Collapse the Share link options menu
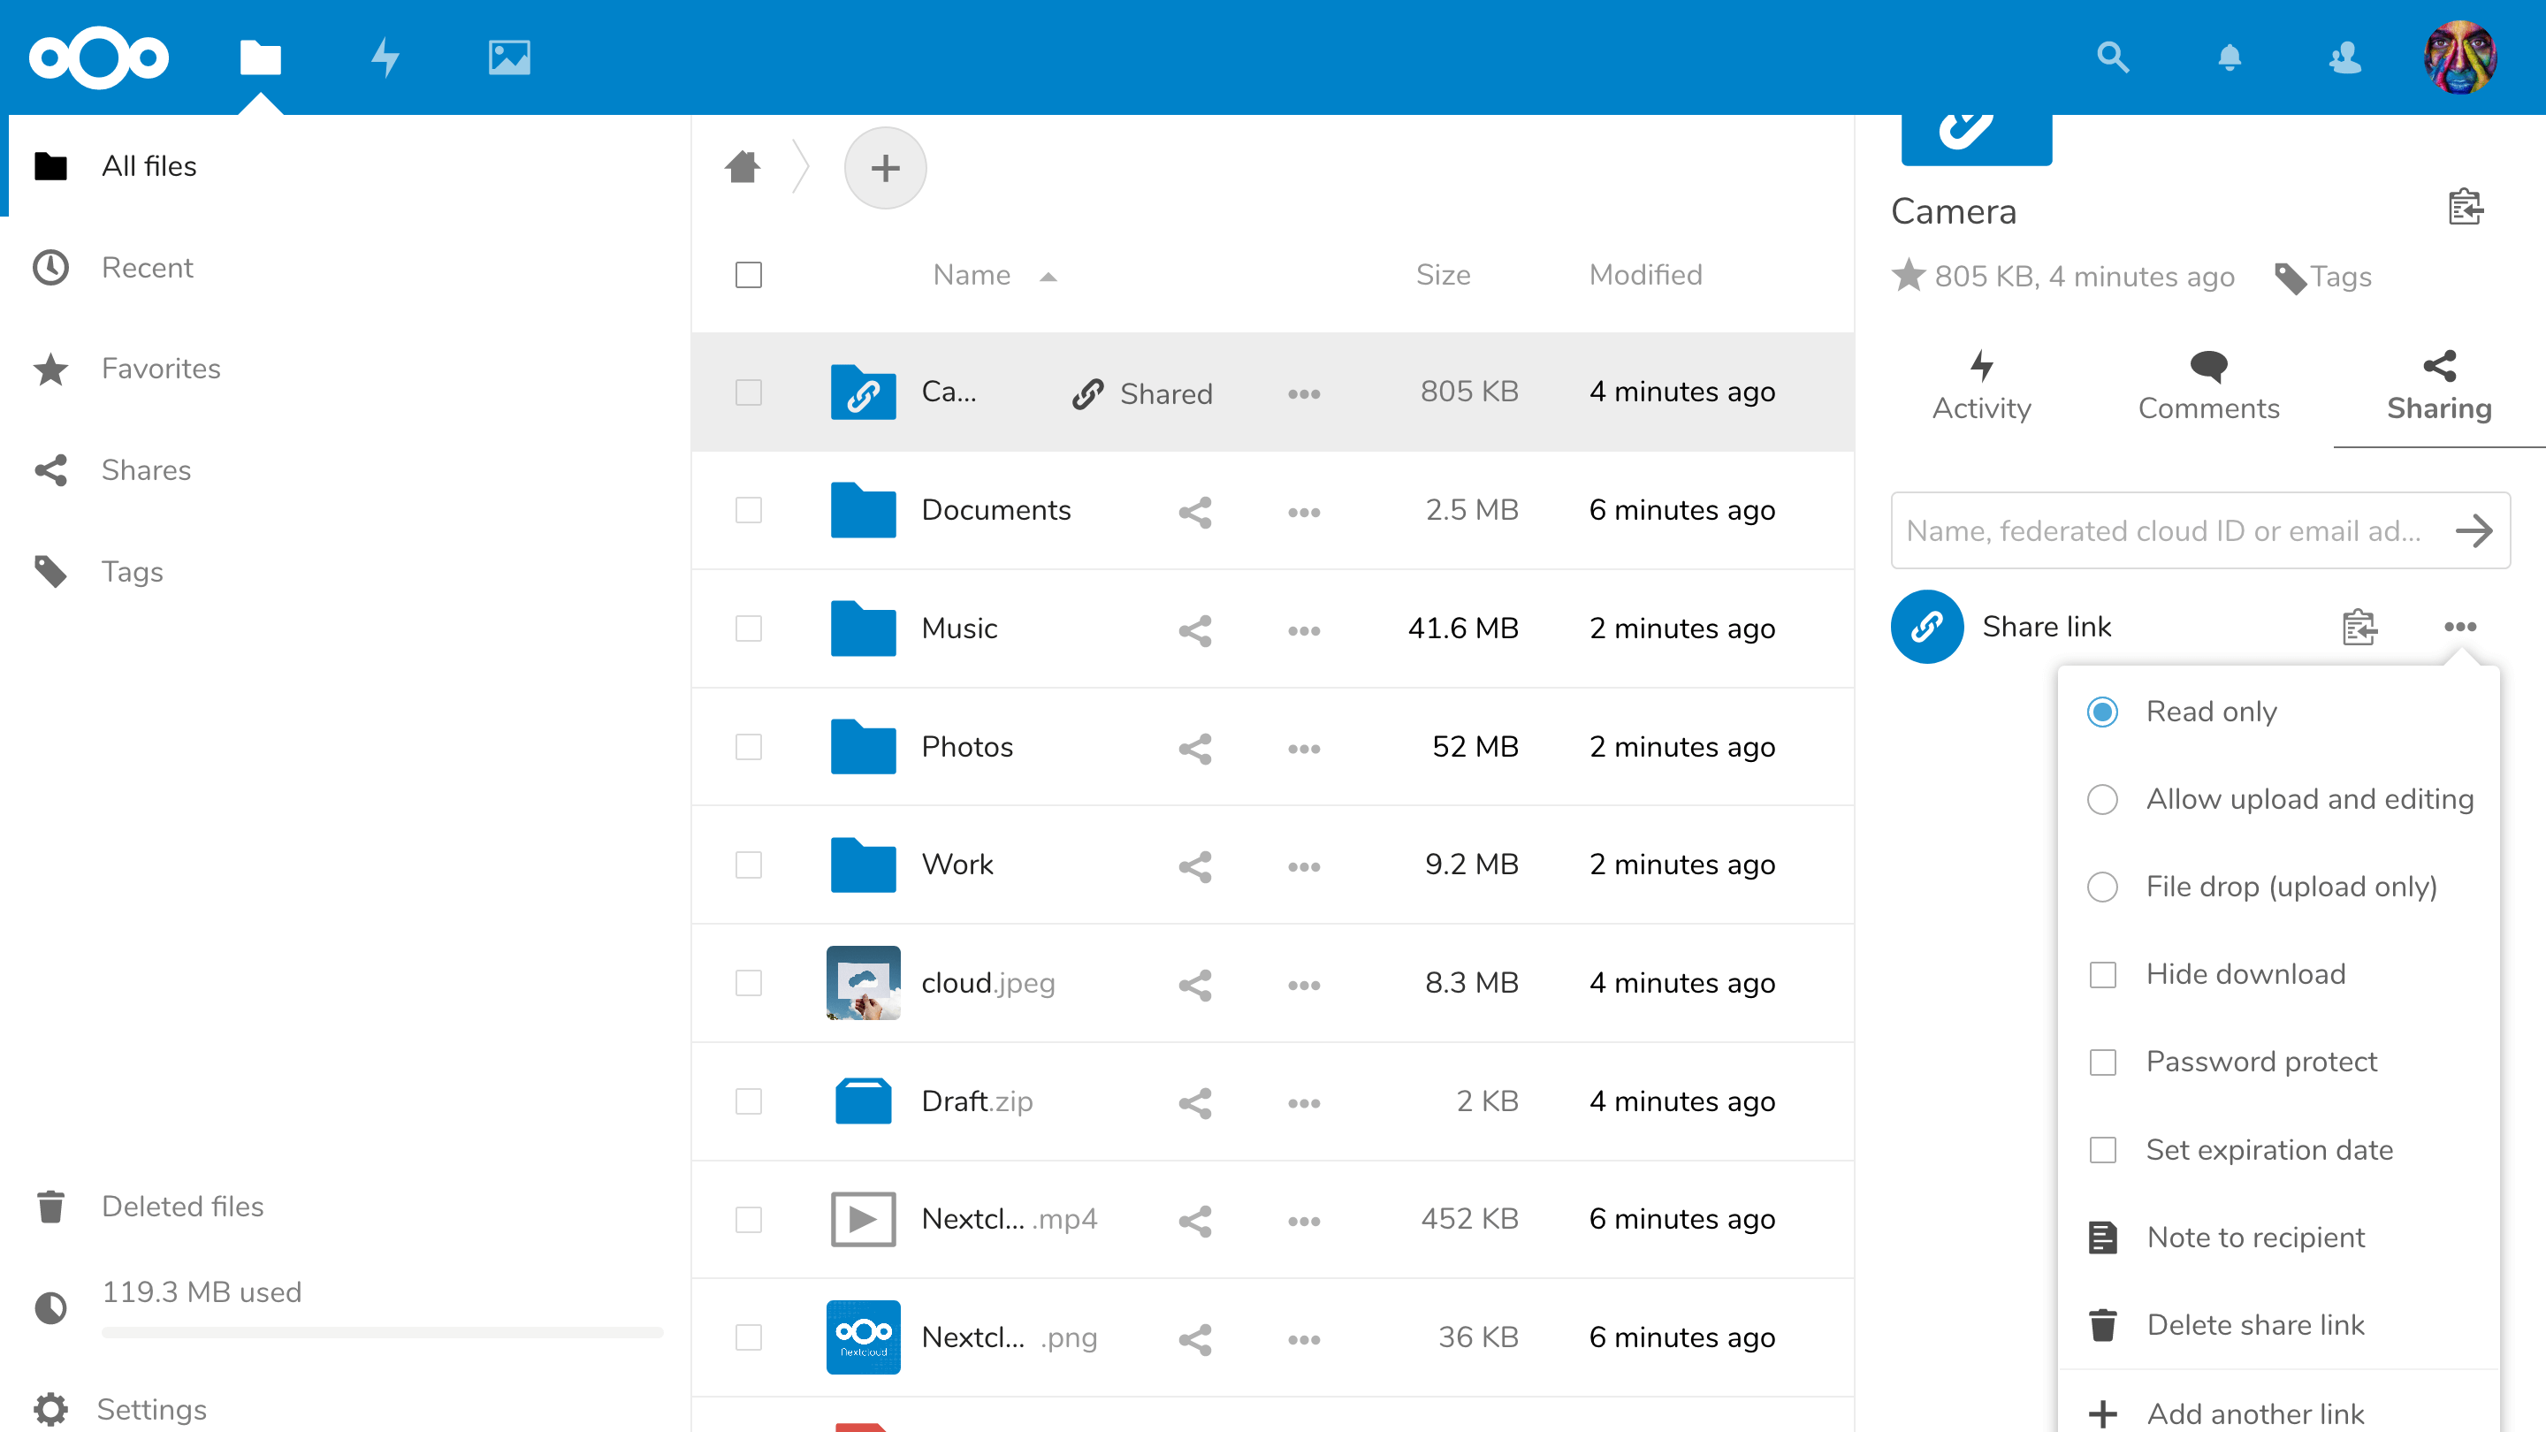 (x=2459, y=627)
